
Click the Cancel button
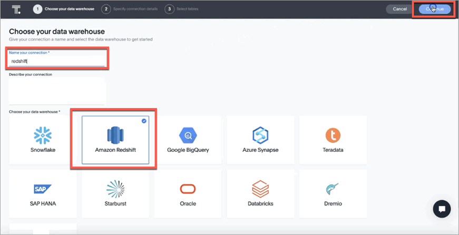tap(400, 9)
